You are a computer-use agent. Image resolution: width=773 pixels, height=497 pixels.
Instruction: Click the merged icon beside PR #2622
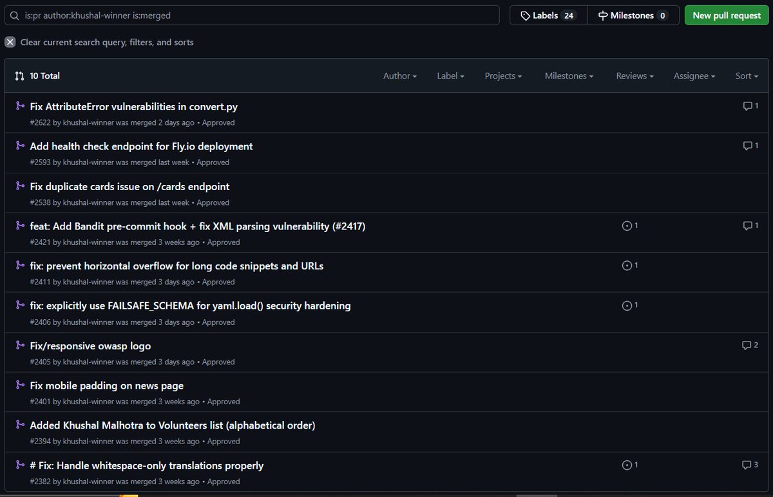click(19, 106)
